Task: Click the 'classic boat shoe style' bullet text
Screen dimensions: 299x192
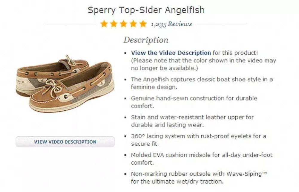Action: point(202,83)
